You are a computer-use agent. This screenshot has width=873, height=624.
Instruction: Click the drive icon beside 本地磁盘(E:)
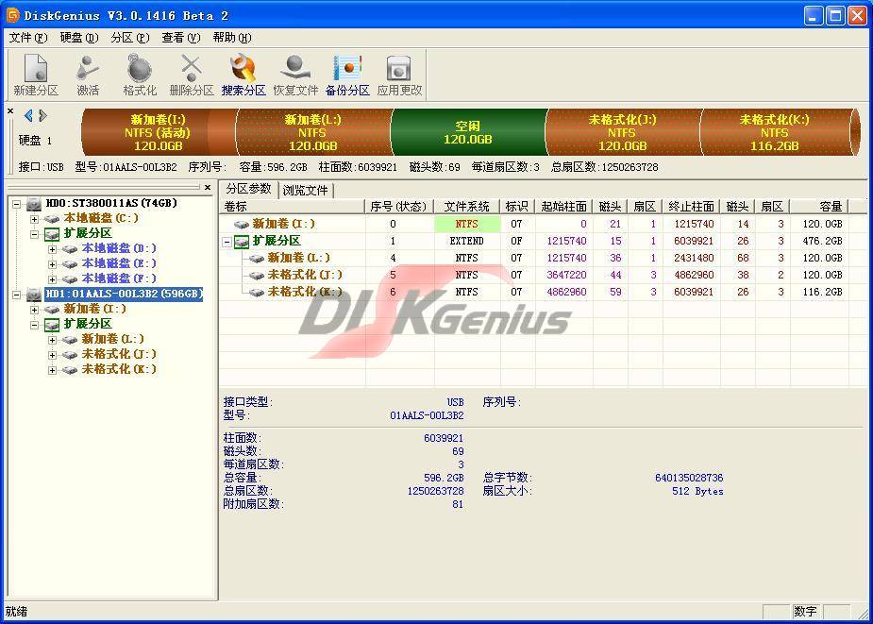[70, 264]
